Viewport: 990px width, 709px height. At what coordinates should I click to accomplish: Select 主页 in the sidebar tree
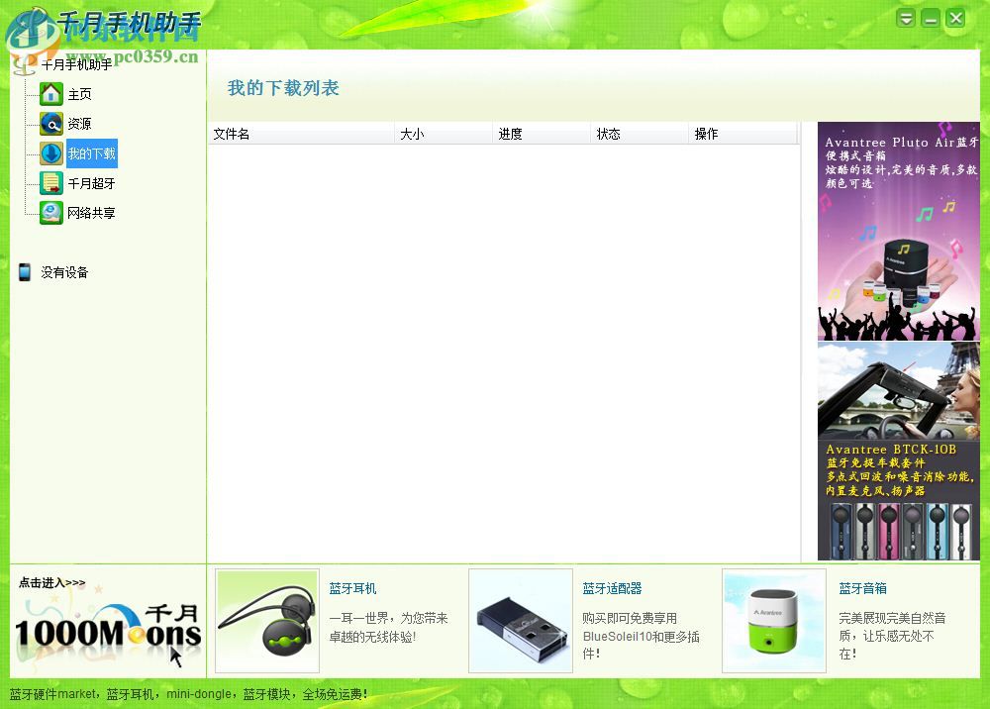[x=79, y=95]
